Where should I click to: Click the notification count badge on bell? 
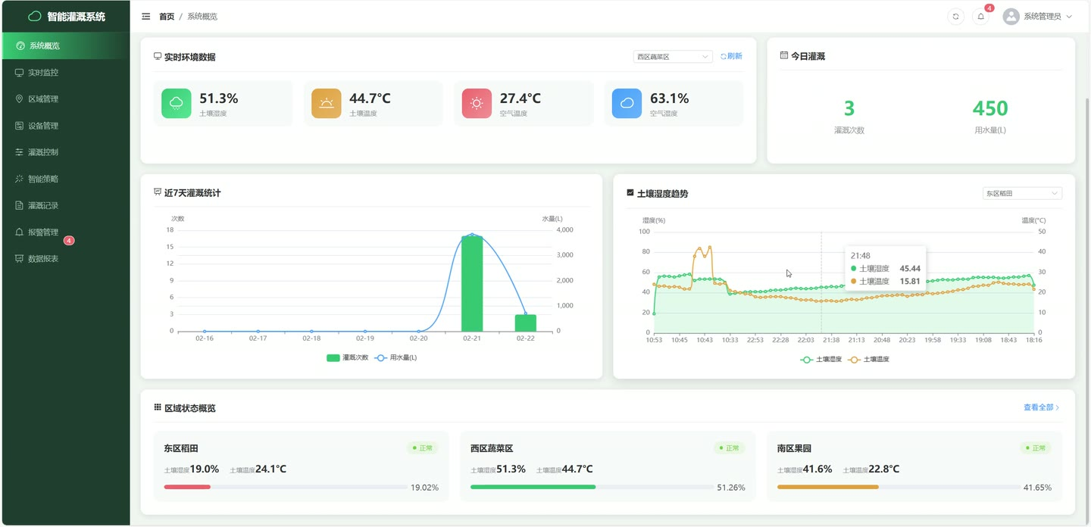pos(989,8)
